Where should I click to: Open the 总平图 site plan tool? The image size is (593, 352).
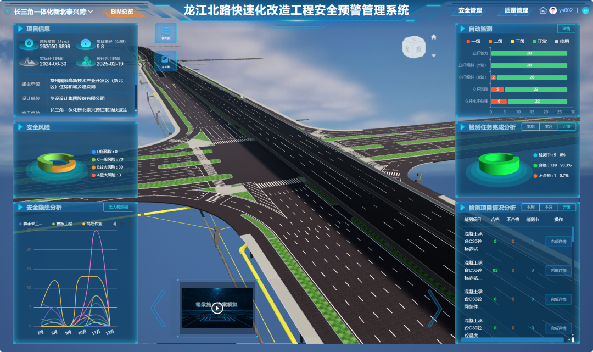coord(166,61)
